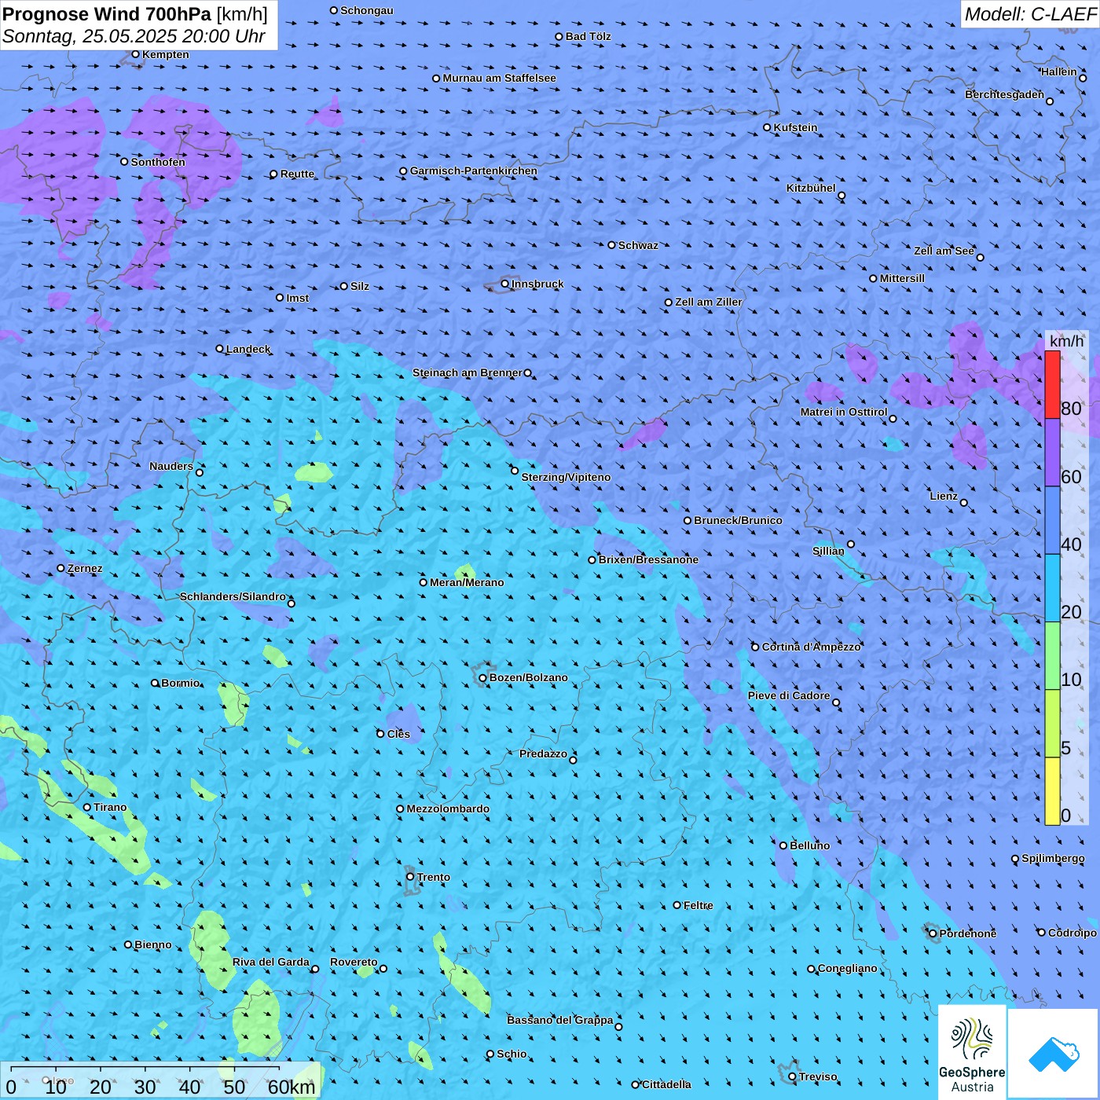Image resolution: width=1100 pixels, height=1100 pixels.
Task: Click the 'km/h' legend heading
Action: (x=1066, y=341)
